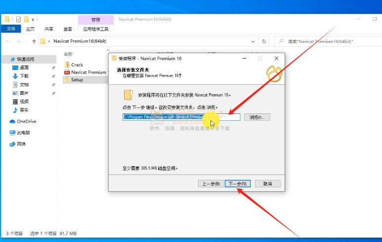Minimize the Navicat installer dialog

point(244,58)
